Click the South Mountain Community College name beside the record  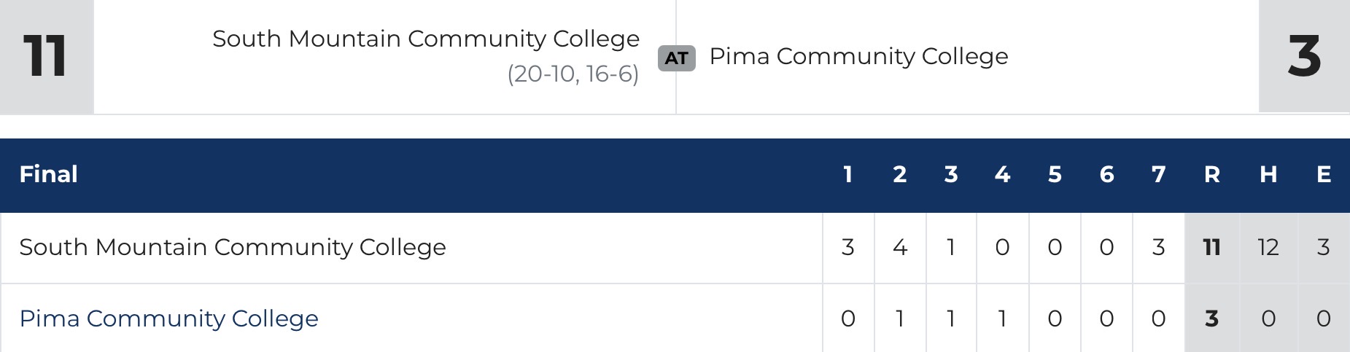[425, 39]
